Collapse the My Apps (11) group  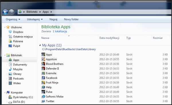click(40, 45)
